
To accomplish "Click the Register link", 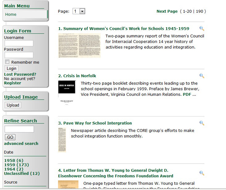I will pos(12,83).
